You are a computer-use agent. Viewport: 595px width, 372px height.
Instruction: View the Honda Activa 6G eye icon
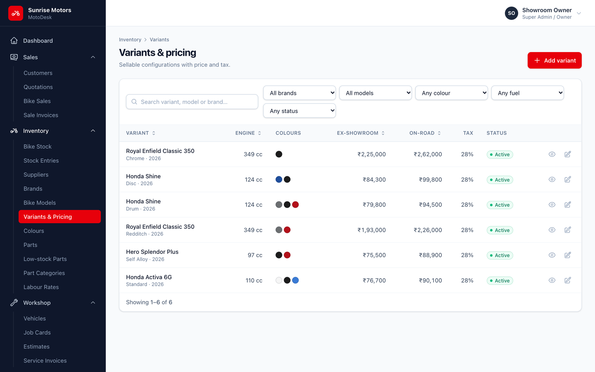point(552,280)
